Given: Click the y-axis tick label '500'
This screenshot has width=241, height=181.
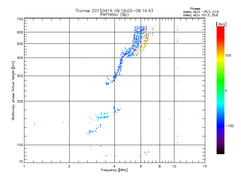Looking at the screenshot, I should (x=20, y=44).
